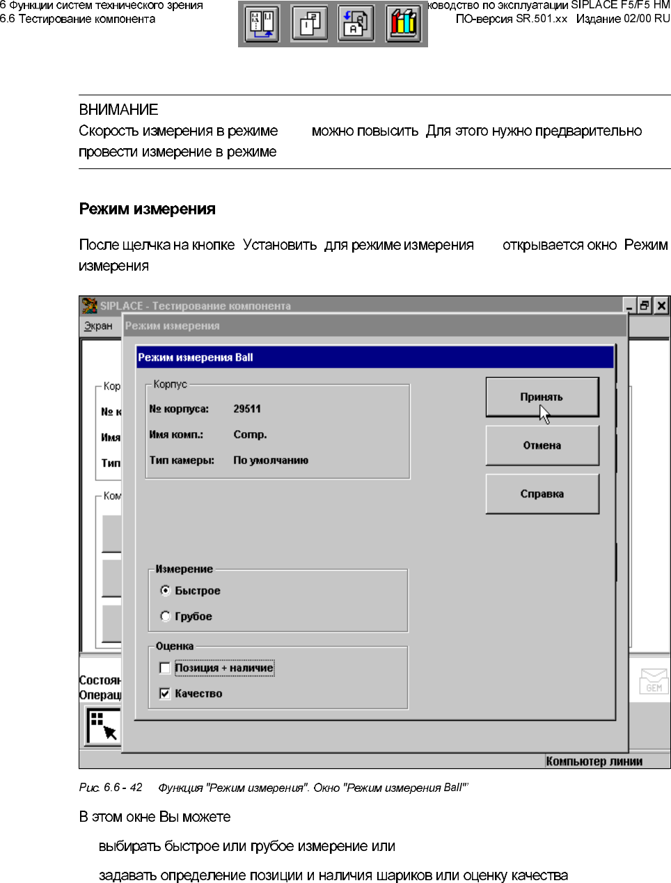Screen dimensions: 671x883
Task: Click the grid selection cursor icon
Action: click(x=104, y=726)
